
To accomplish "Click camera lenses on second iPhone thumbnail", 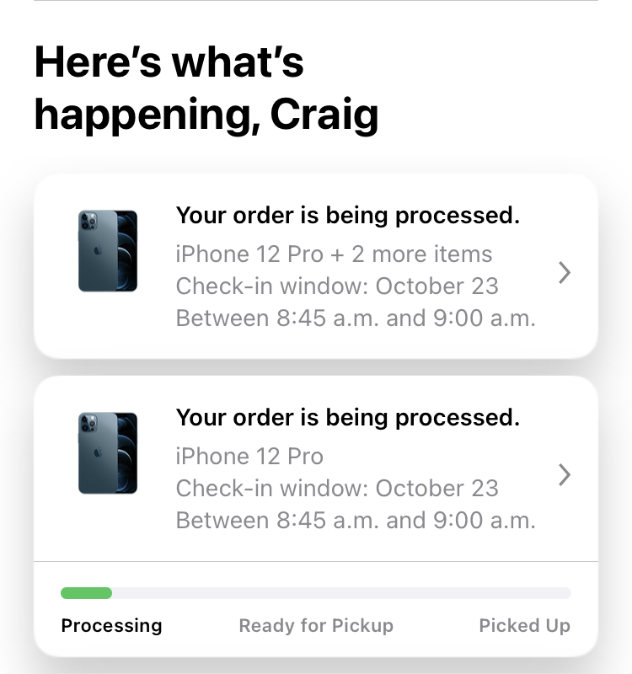I will (x=88, y=424).
